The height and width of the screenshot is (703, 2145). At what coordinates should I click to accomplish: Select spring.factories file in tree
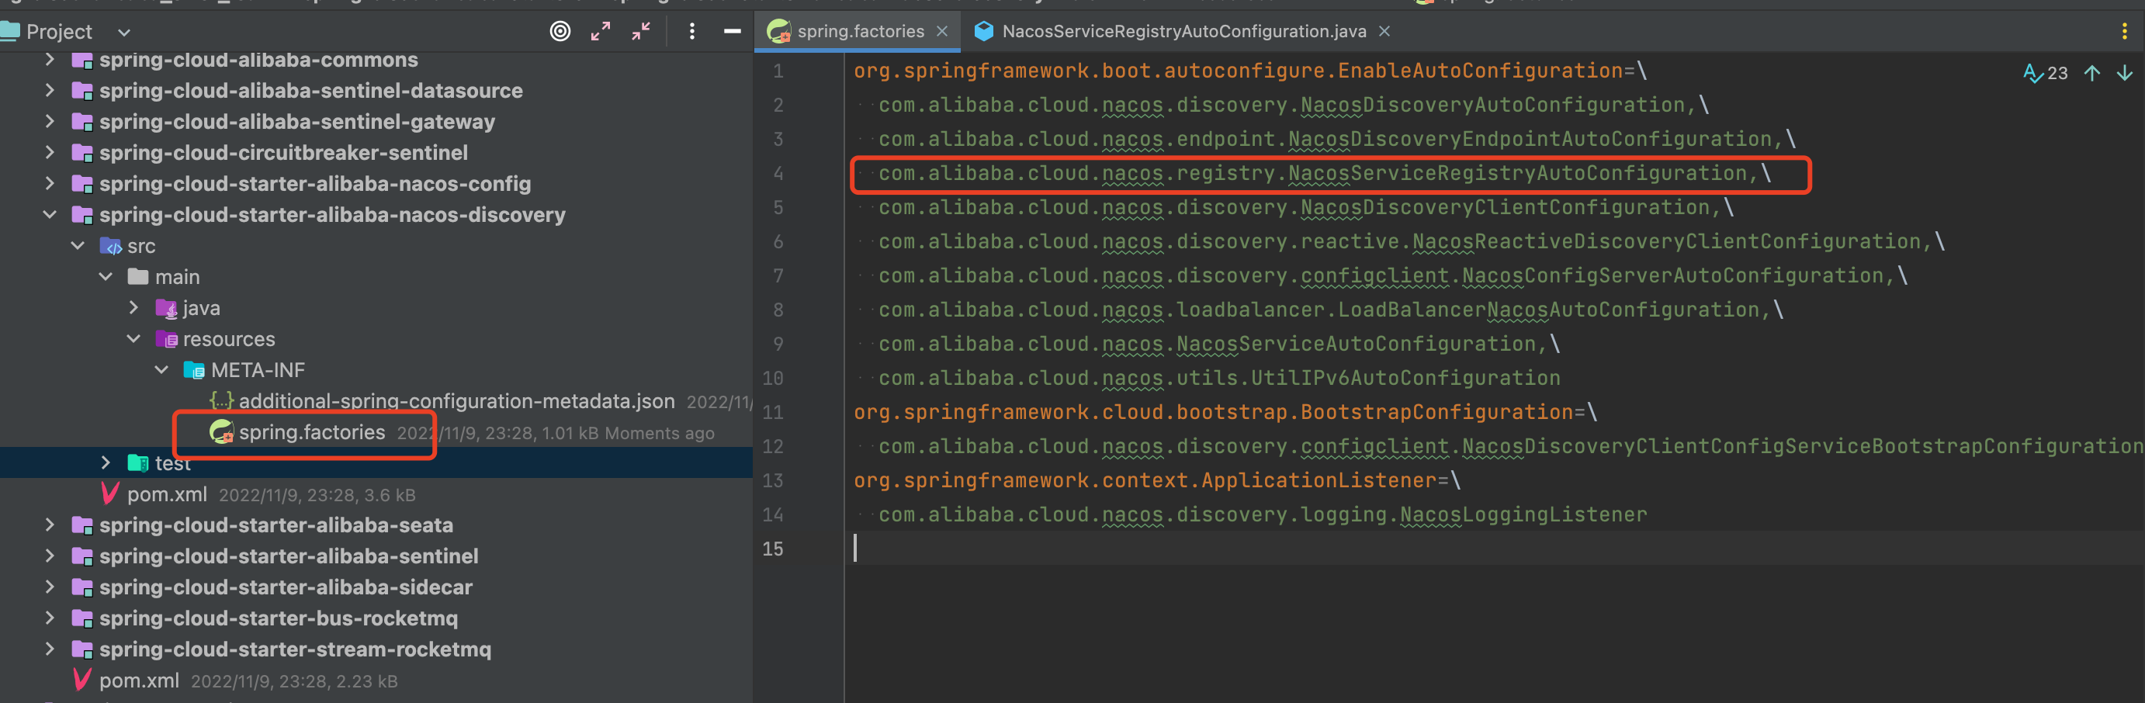pyautogui.click(x=311, y=432)
